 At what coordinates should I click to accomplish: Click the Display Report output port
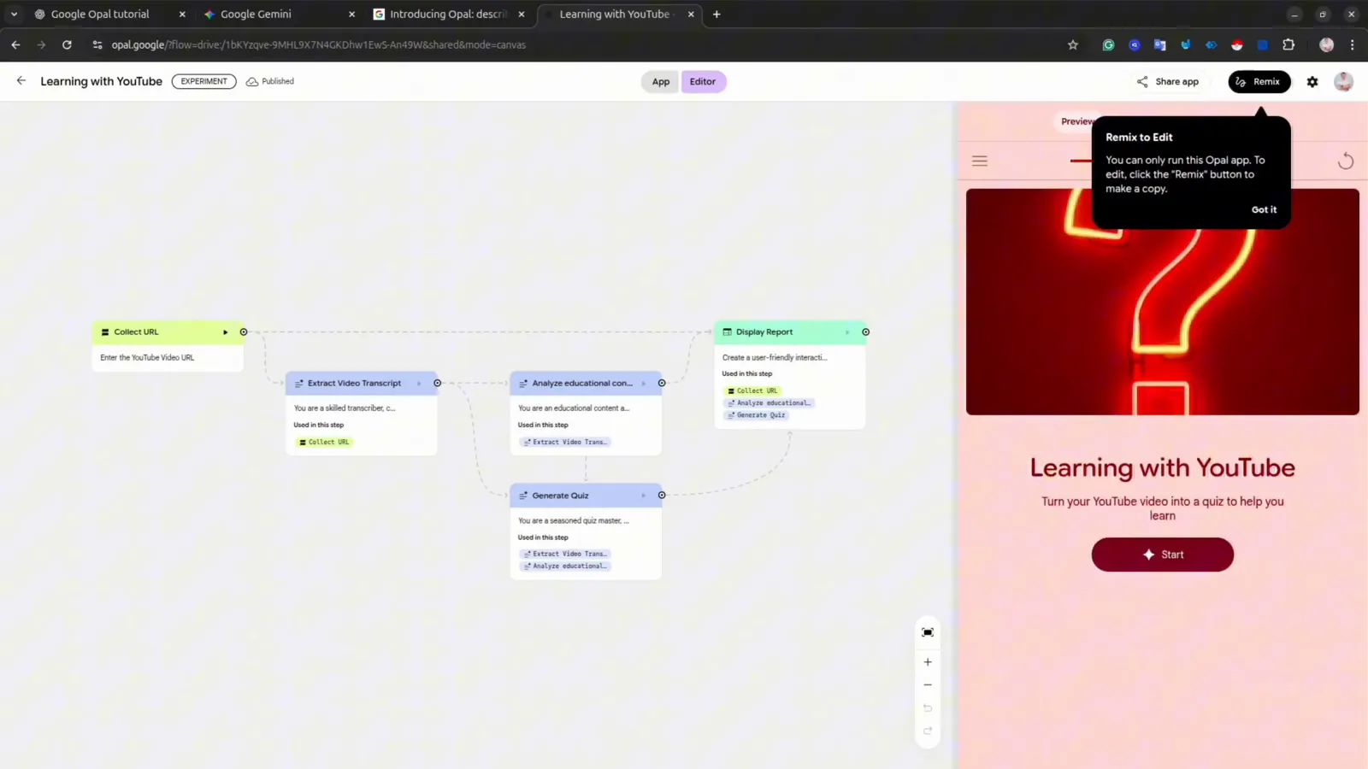[x=866, y=332]
